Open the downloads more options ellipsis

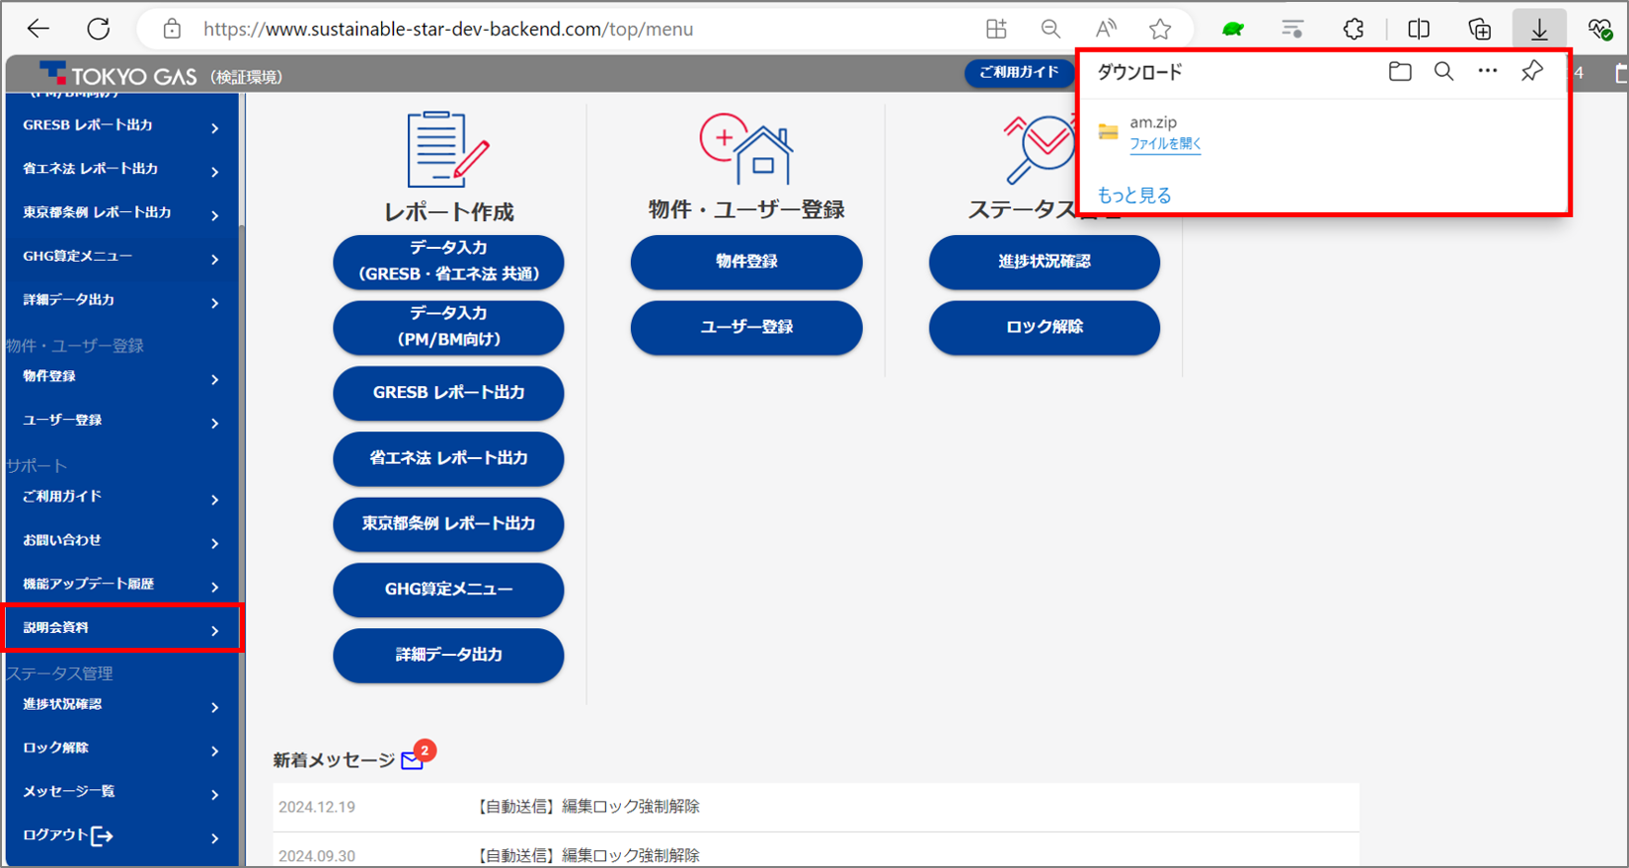[1487, 71]
